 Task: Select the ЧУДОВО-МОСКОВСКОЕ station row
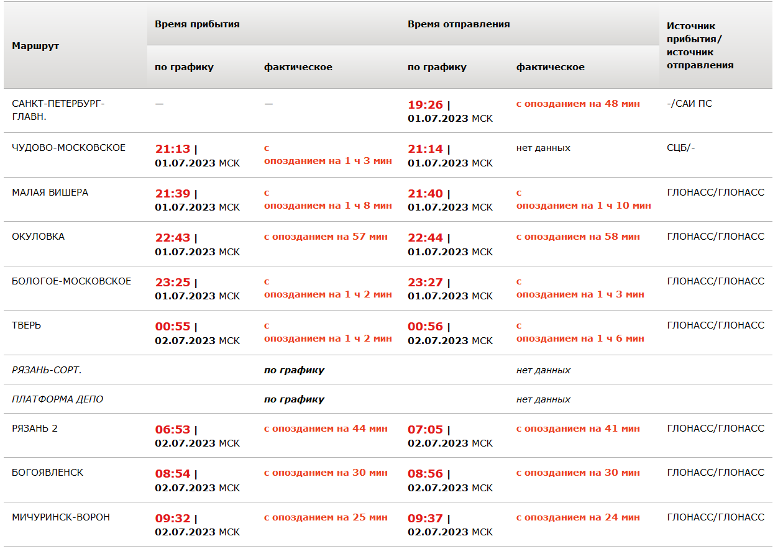tap(68, 148)
